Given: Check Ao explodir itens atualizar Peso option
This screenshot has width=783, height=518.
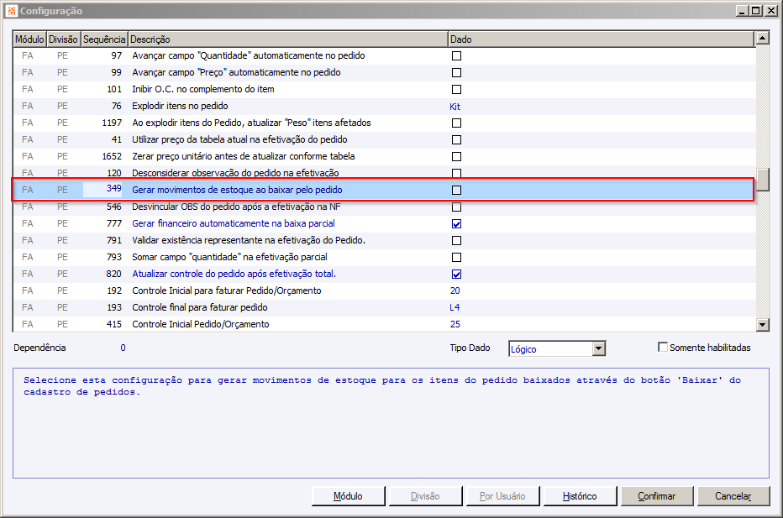Looking at the screenshot, I should tap(456, 123).
